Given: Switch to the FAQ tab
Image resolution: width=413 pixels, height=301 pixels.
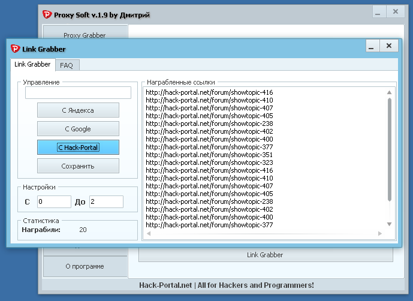Looking at the screenshot, I should tap(67, 65).
